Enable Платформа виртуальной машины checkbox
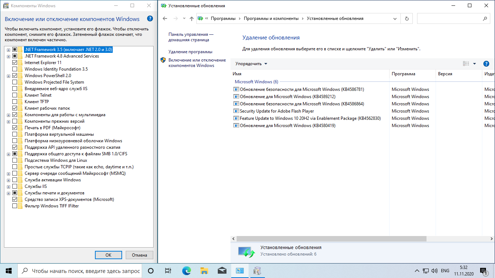The height and width of the screenshot is (278, 495). click(14, 134)
